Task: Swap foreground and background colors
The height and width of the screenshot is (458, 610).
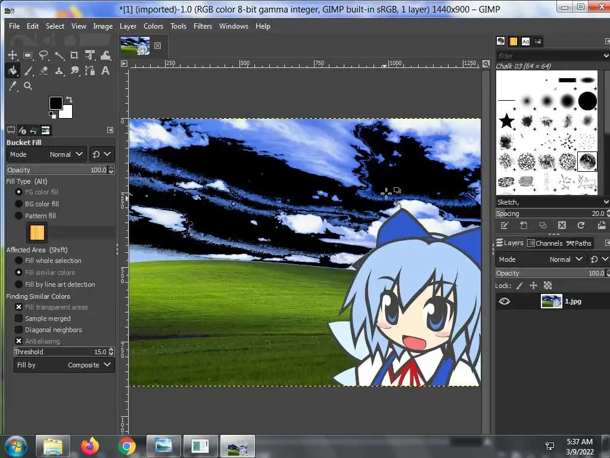Action: click(x=69, y=100)
